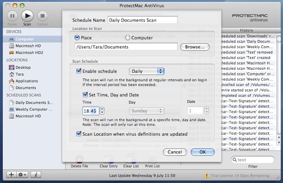Screen dimensions: 283x183
Task: Click the Schedule Name text field
Action: click(x=142, y=20)
